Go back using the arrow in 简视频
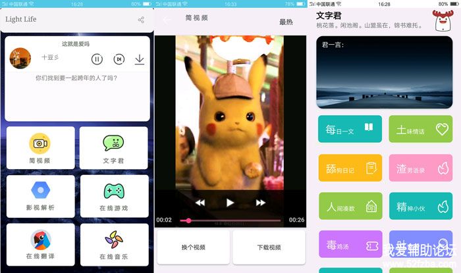The image size is (461, 273). click(167, 20)
